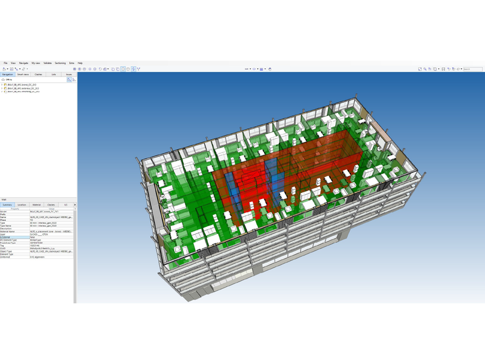
Task: Open the Sectioning menu
Action: [60, 63]
